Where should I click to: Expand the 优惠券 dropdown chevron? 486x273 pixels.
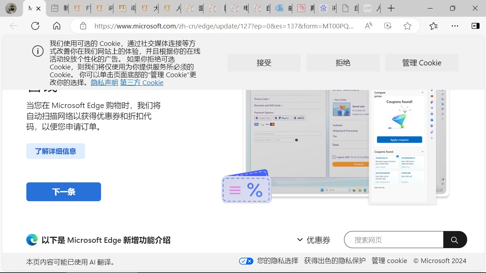[300, 240]
